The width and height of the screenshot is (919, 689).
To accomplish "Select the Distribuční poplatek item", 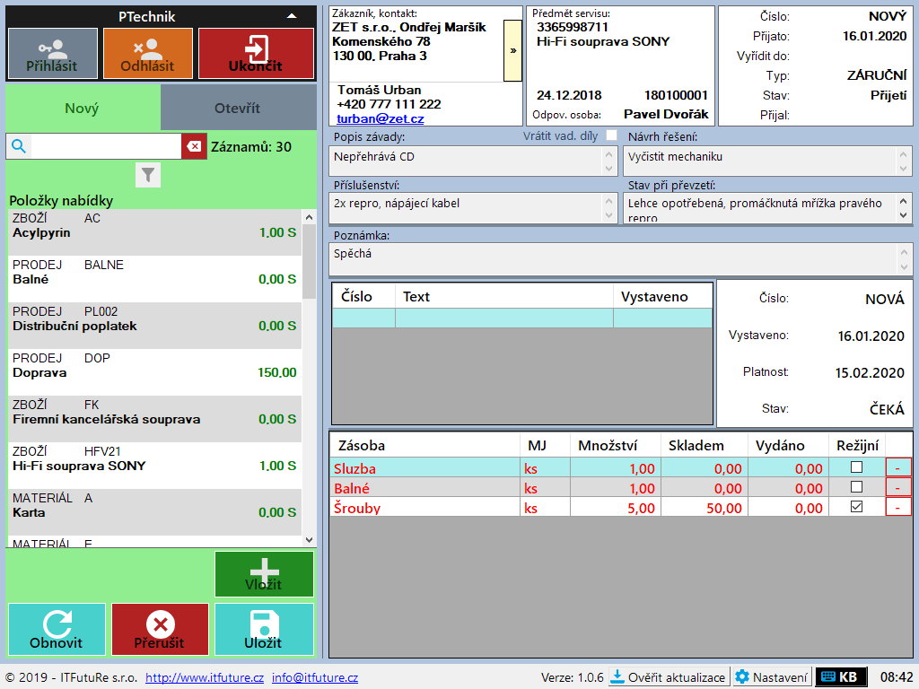I will click(x=154, y=326).
